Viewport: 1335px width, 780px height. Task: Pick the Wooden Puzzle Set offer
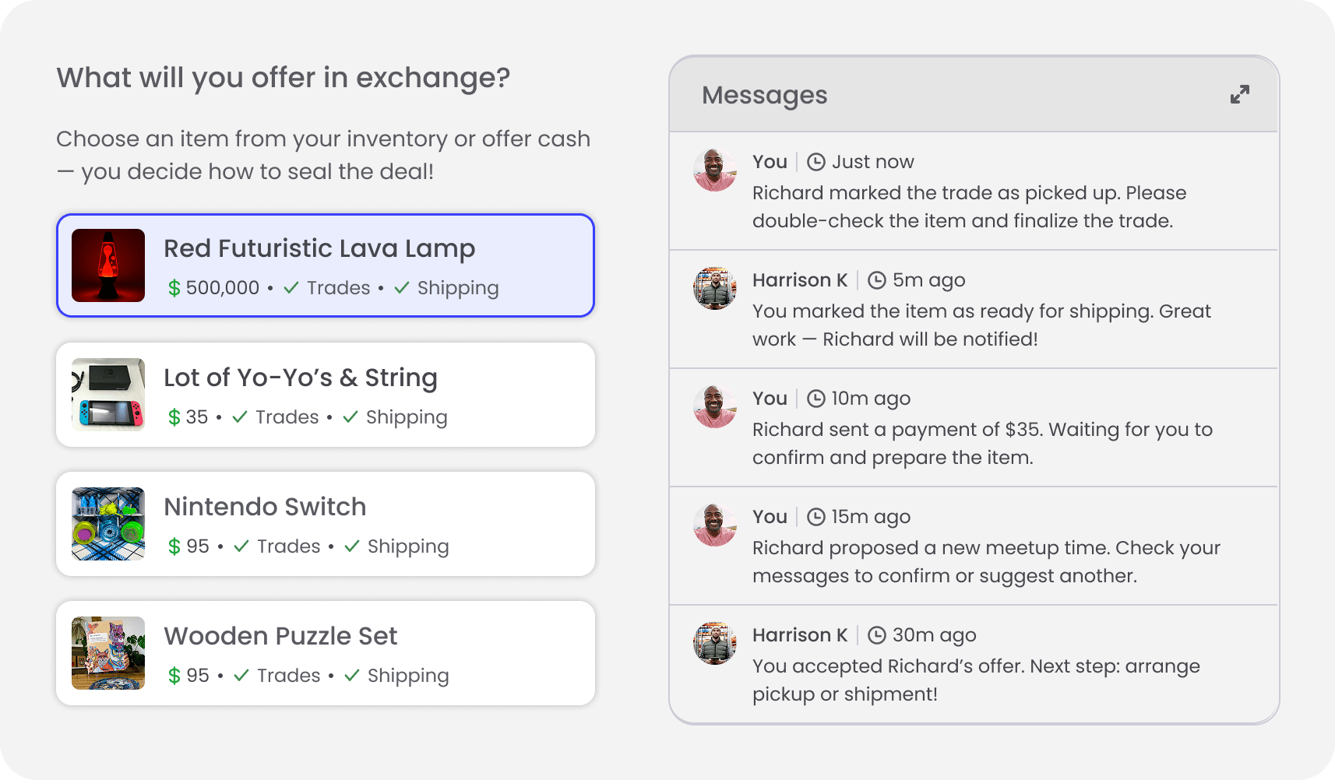326,653
